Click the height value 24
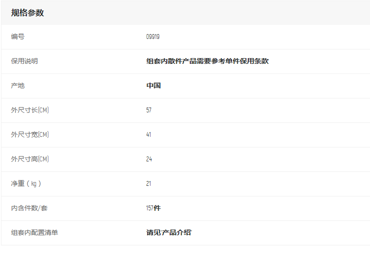 click(x=149, y=159)
